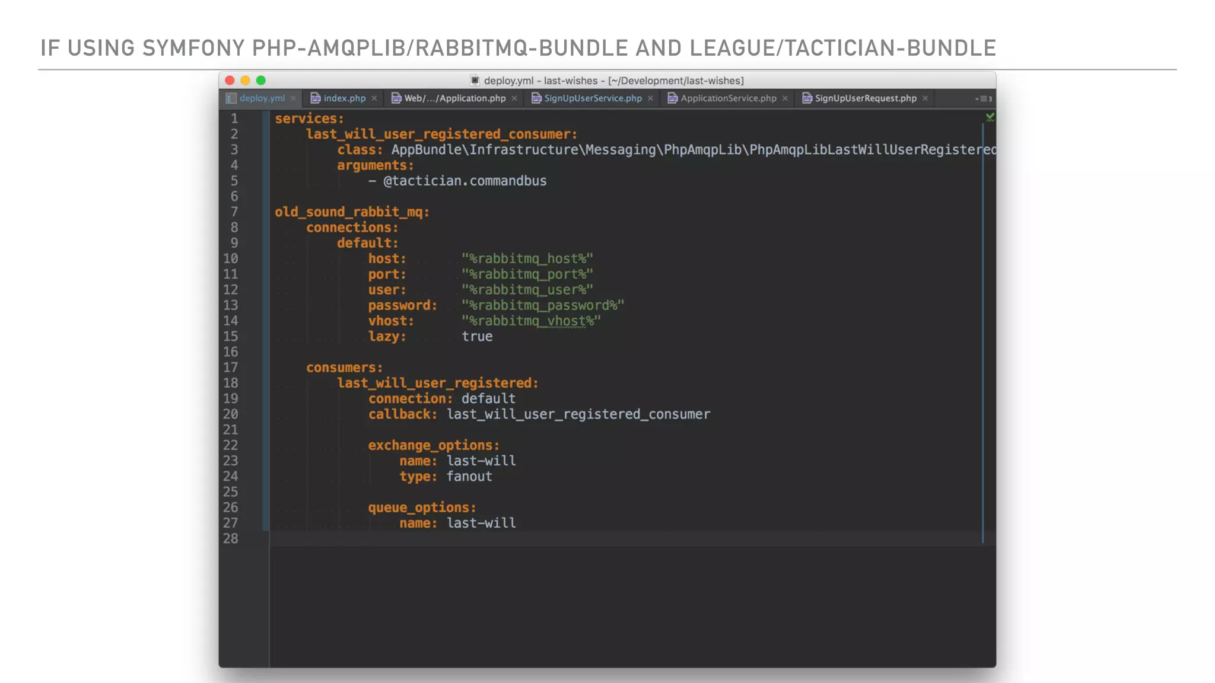Close the deploy.yml tab
Image resolution: width=1215 pixels, height=683 pixels.
coord(293,98)
